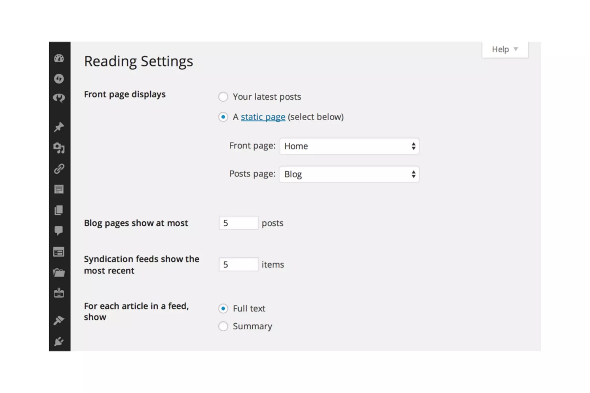Open the Comments speech bubble icon
The width and height of the screenshot is (590, 393).
59,231
